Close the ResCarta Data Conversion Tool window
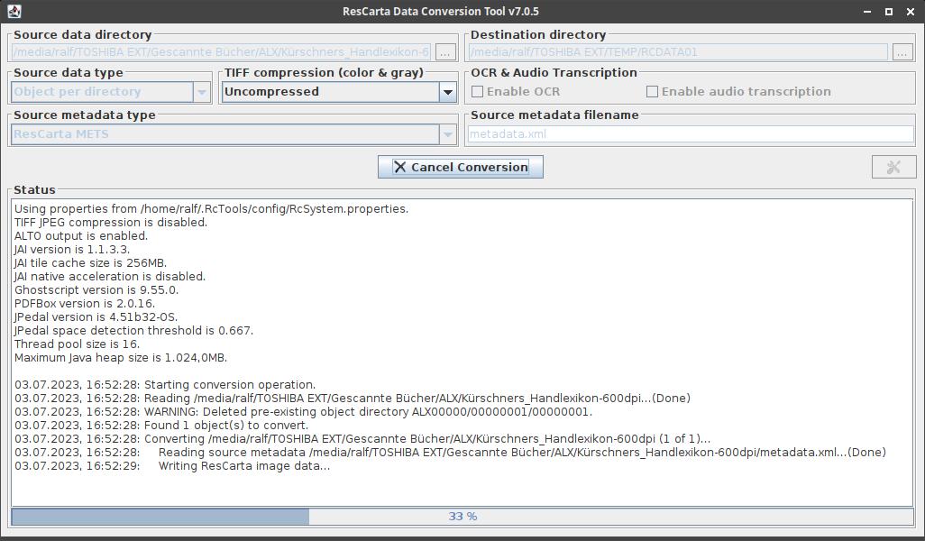The width and height of the screenshot is (925, 541). [911, 11]
